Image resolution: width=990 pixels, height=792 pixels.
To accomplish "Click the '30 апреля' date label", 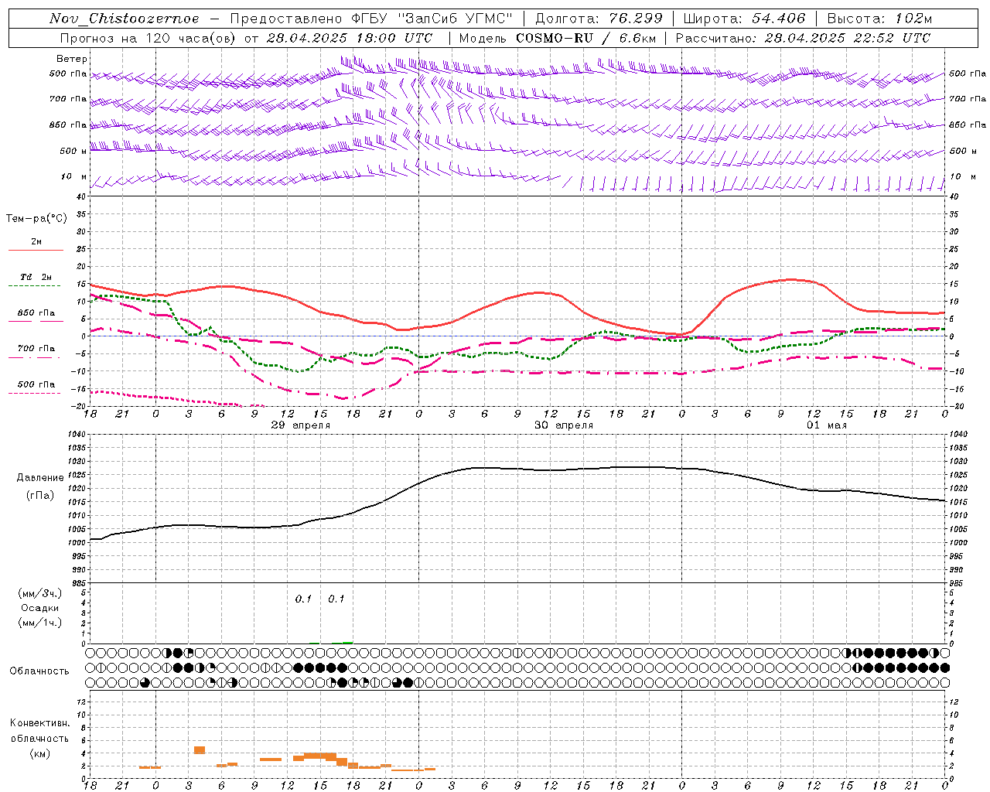I will [564, 425].
